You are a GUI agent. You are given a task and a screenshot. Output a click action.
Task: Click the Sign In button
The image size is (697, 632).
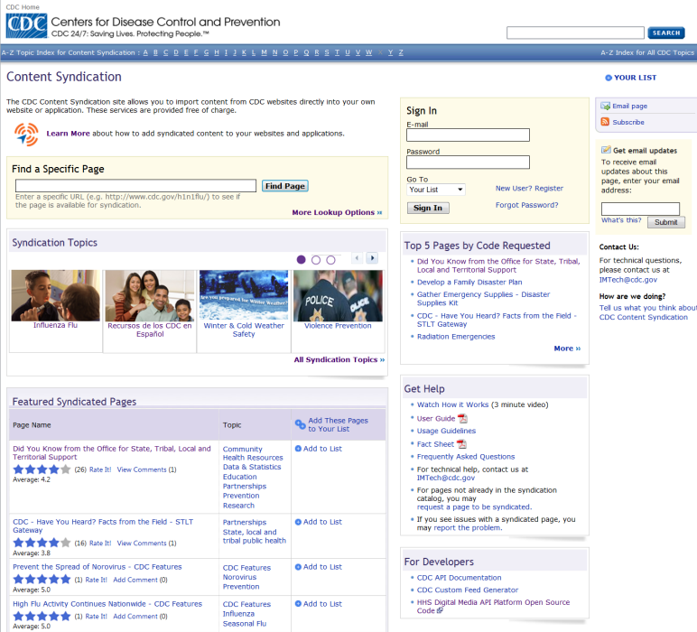point(428,208)
